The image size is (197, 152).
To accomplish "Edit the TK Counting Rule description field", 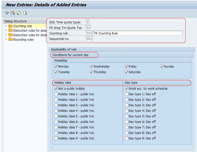I will pyautogui.click(x=138, y=33).
